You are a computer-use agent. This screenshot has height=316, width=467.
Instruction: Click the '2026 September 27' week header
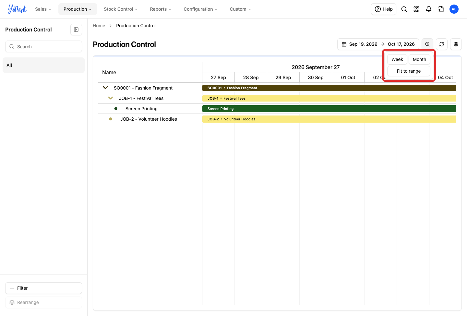pyautogui.click(x=316, y=67)
